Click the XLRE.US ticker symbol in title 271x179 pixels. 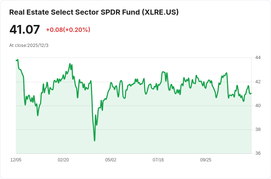point(160,12)
